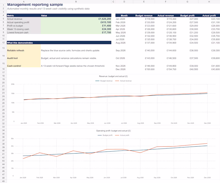Screen dimensions: 220x183
Task: Click the Reliable refresh label cell
Action: coord(24,48)
